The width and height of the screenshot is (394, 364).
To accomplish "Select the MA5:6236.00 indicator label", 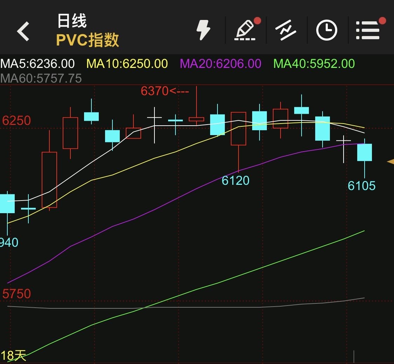I will [37, 64].
